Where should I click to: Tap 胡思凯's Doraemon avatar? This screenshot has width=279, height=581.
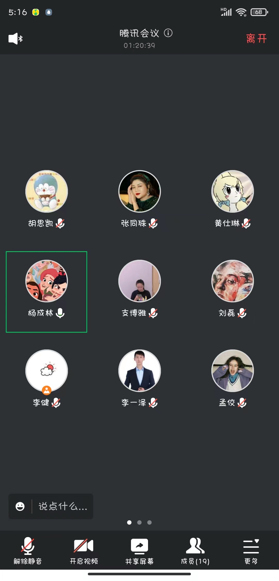tap(47, 191)
